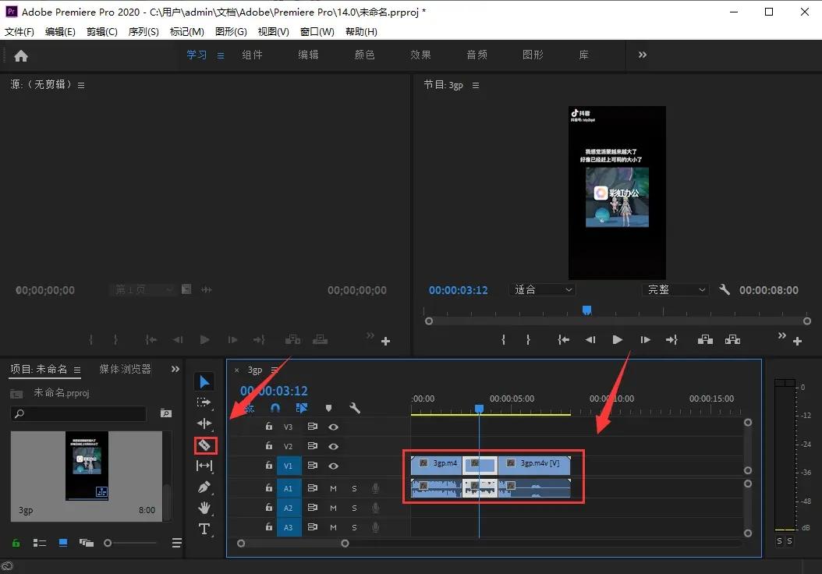Open Program Monitor wrench settings
Screen dimensions: 822x574
tap(725, 289)
